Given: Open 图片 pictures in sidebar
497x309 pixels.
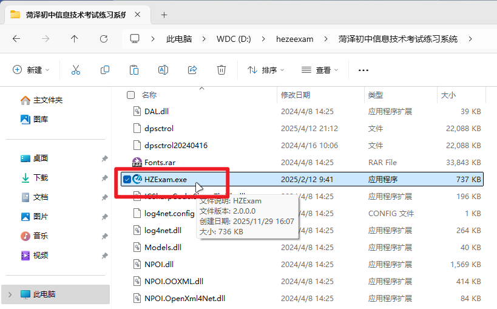Looking at the screenshot, I should pyautogui.click(x=34, y=216).
